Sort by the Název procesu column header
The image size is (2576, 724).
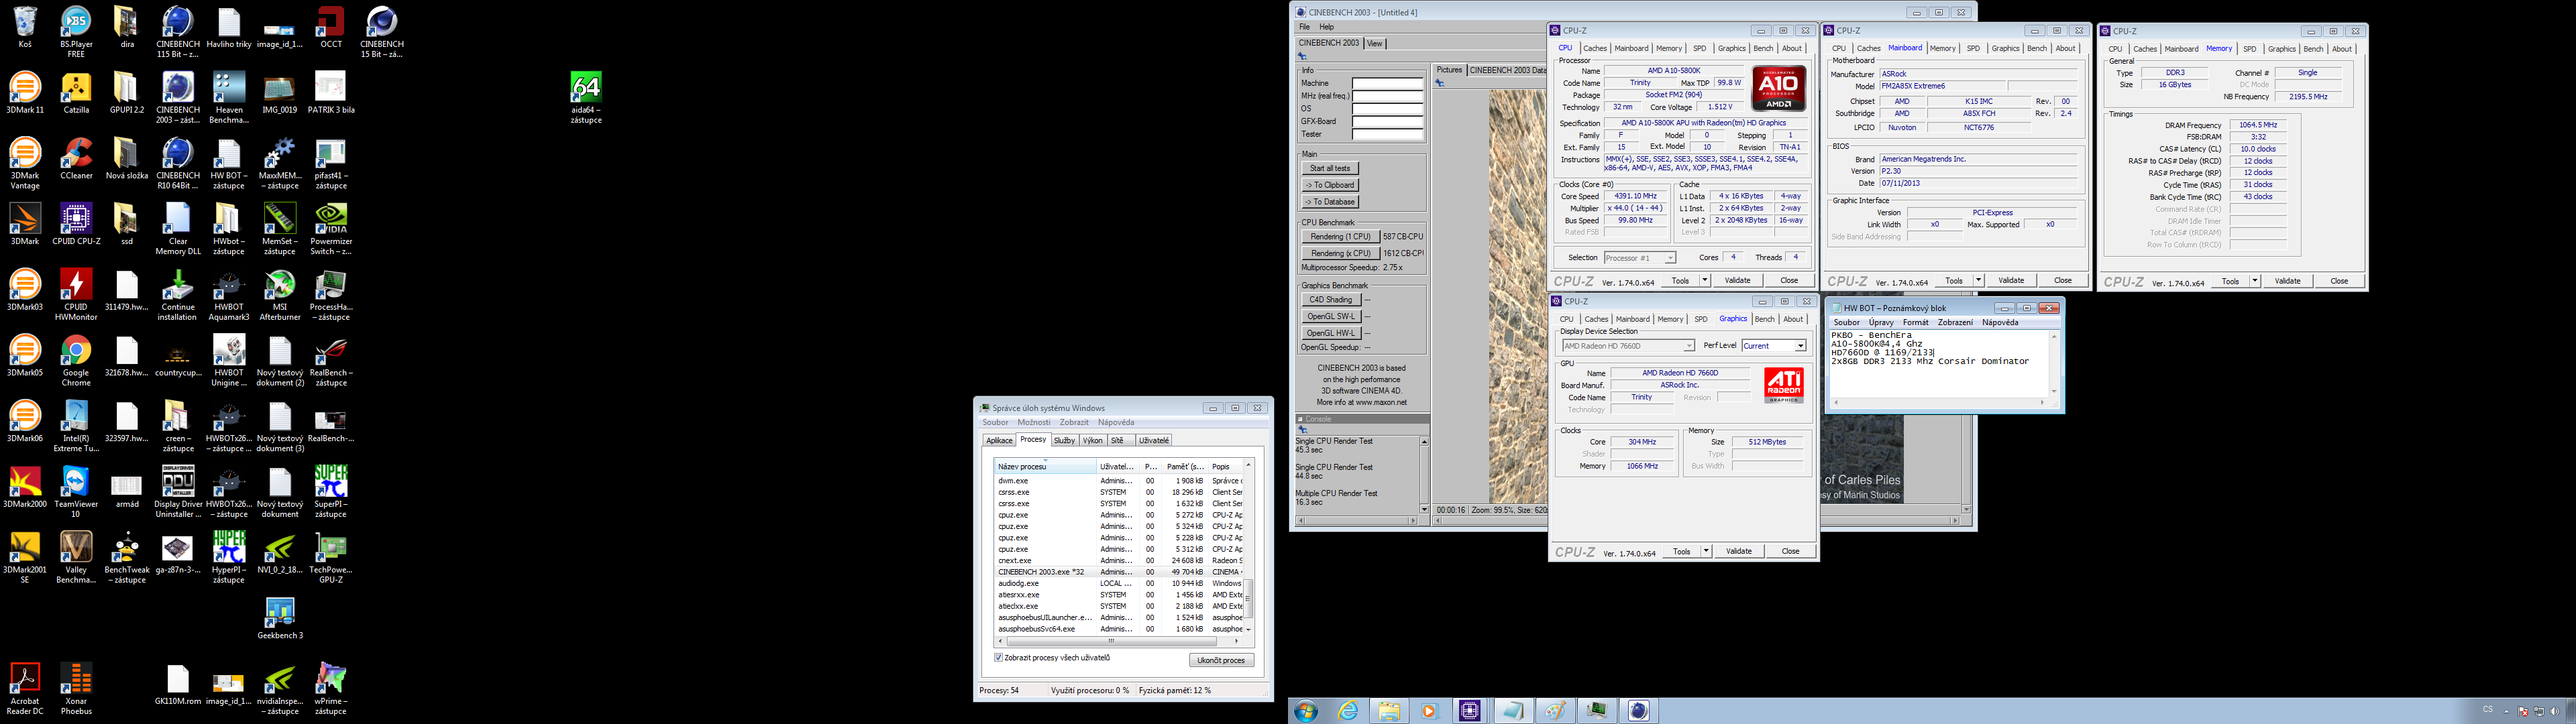tap(1045, 467)
